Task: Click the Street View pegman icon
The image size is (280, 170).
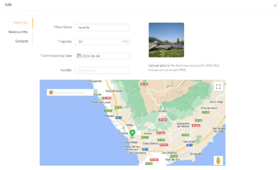Action: pos(218,160)
